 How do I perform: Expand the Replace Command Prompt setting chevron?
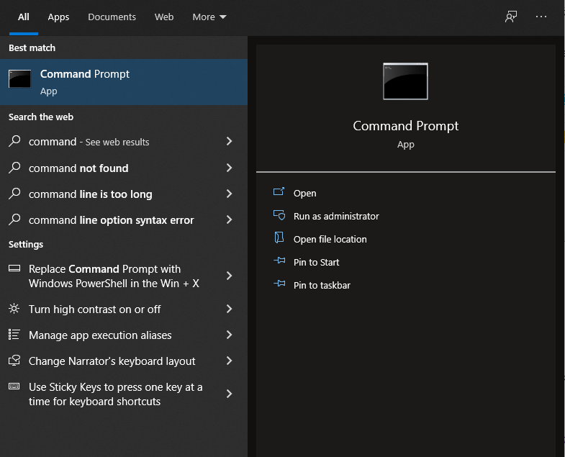pos(229,276)
